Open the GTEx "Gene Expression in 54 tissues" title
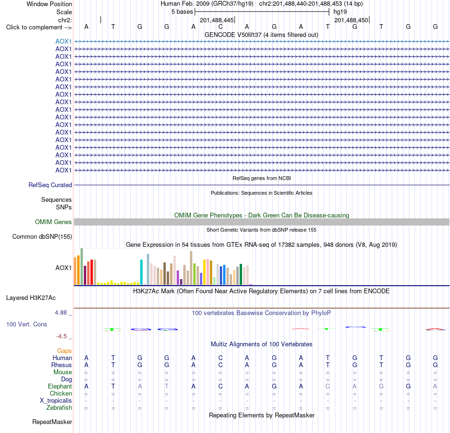The image size is (450, 433). pyautogui.click(x=261, y=245)
